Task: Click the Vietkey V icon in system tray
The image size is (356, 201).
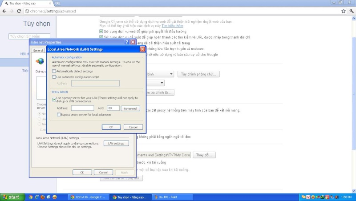Action: pos(308,197)
